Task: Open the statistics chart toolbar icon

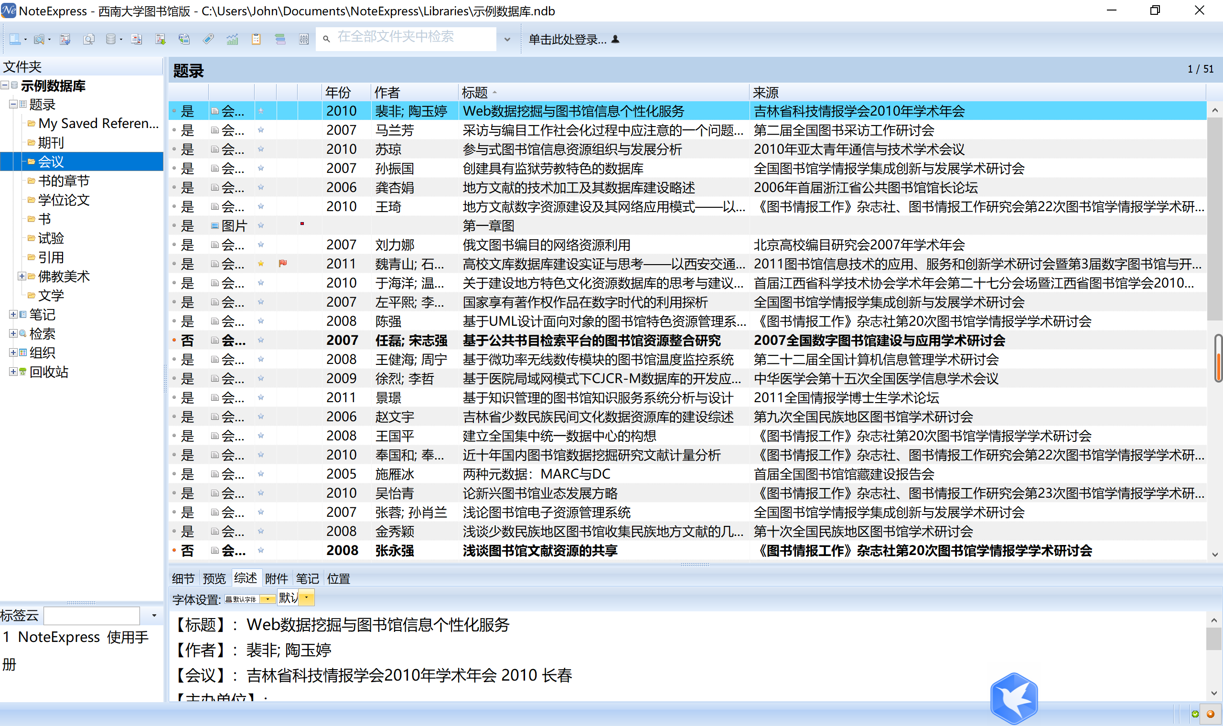Action: [232, 39]
